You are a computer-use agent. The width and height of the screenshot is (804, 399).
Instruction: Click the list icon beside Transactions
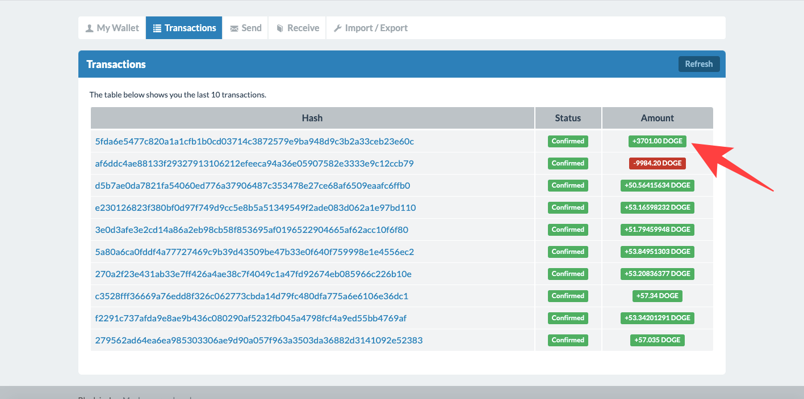pos(157,28)
